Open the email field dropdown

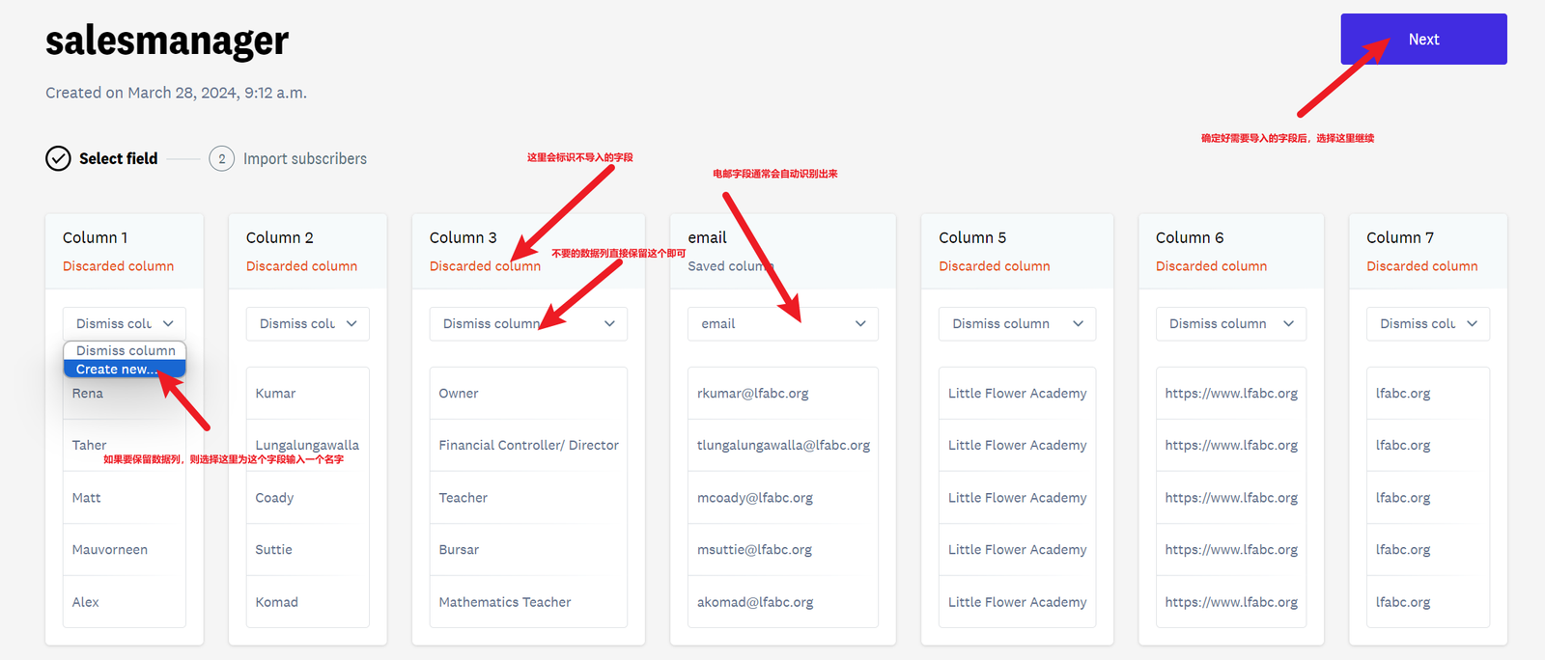pyautogui.click(x=783, y=324)
